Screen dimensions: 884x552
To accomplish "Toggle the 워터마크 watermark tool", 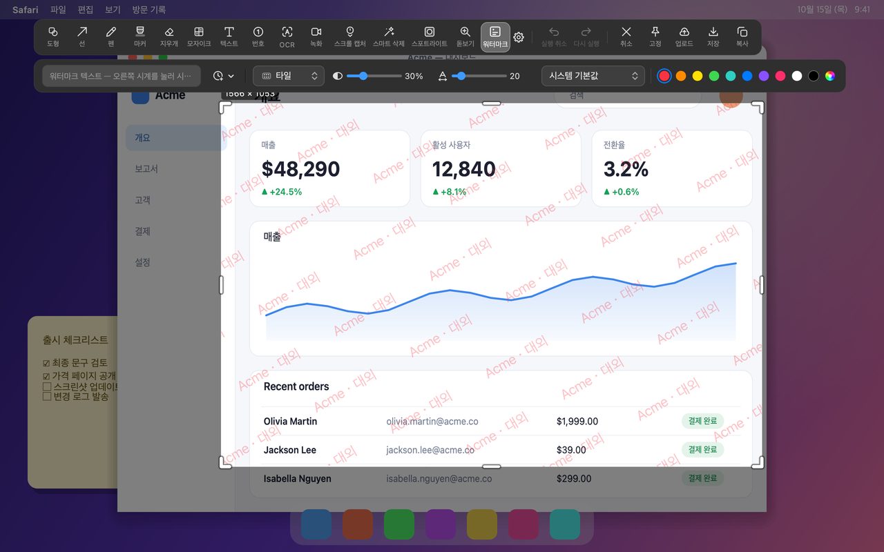I will pos(495,37).
